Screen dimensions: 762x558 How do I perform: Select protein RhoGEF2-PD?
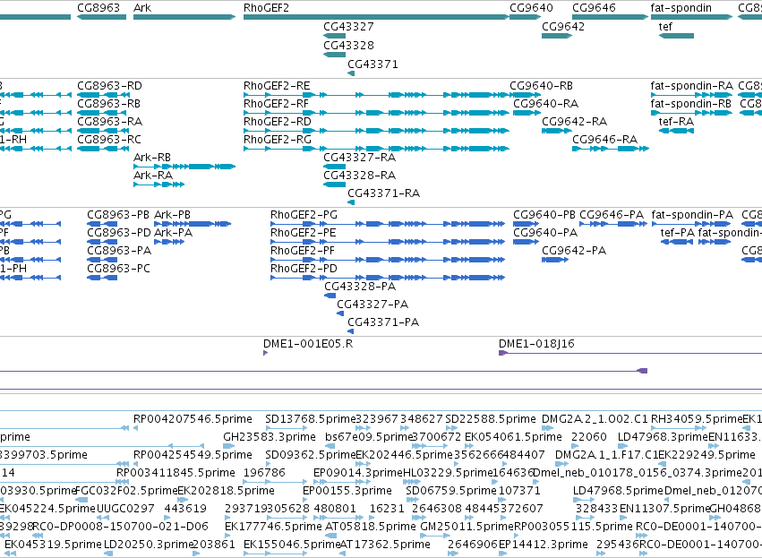click(x=304, y=269)
